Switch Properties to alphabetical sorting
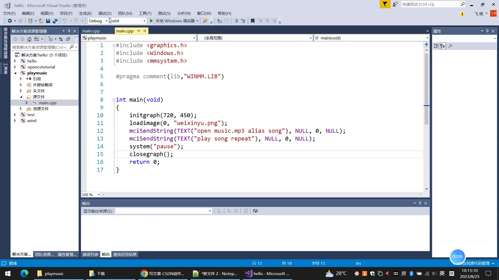 [442, 46]
